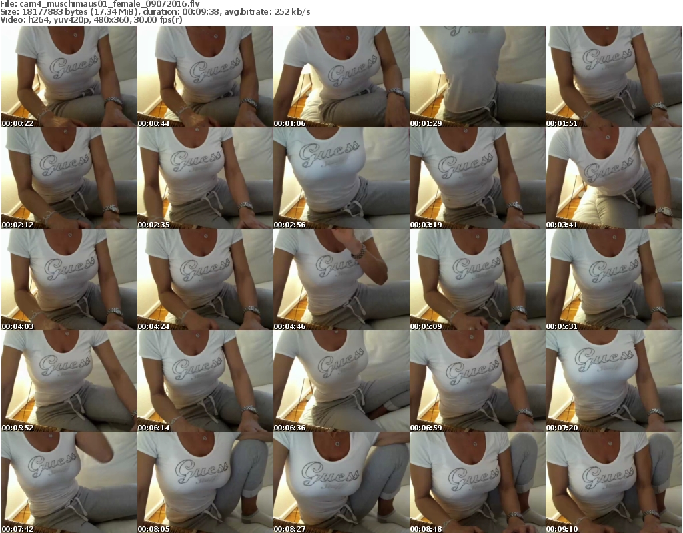This screenshot has width=683, height=533.
Task: Pick the thumbnail at 00:02:35
Action: click(205, 178)
